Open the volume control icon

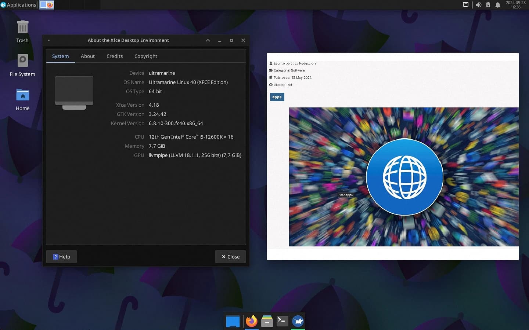coord(478,5)
